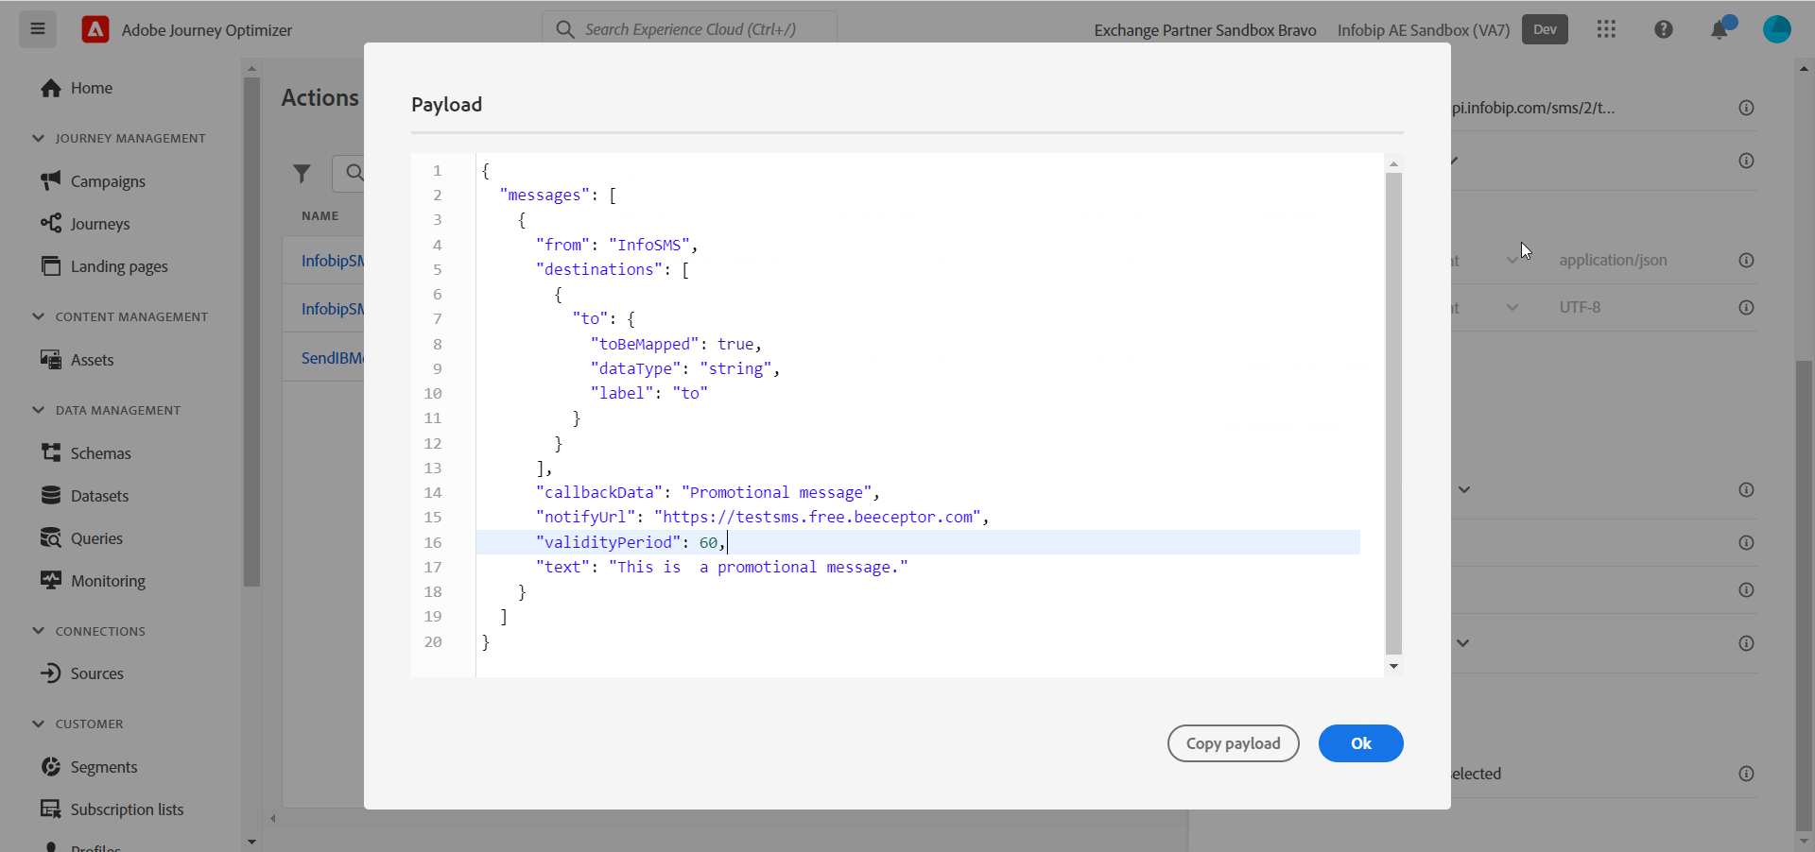Collapse the Data Management section
This screenshot has width=1815, height=852.
(x=39, y=410)
